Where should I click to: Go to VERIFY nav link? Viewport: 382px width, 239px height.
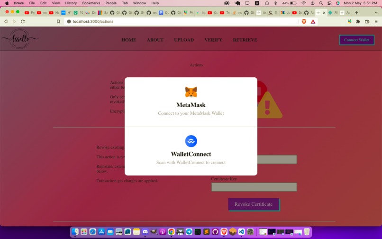pos(213,40)
